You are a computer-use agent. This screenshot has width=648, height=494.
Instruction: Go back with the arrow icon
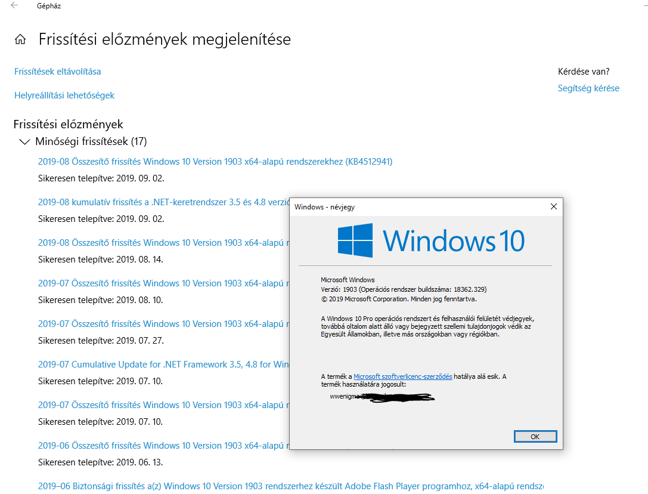coord(14,5)
